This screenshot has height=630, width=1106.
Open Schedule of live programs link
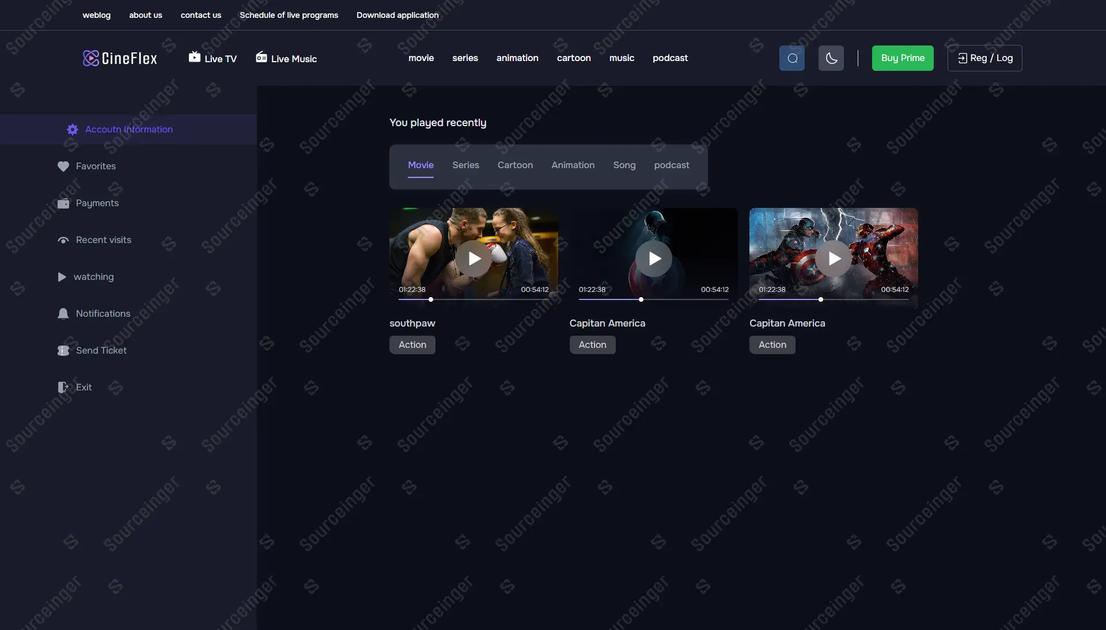coord(289,15)
